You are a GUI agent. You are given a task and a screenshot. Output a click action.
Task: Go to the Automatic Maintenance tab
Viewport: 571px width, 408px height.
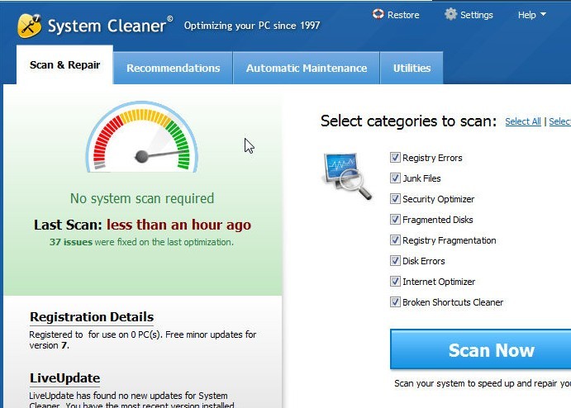click(307, 68)
